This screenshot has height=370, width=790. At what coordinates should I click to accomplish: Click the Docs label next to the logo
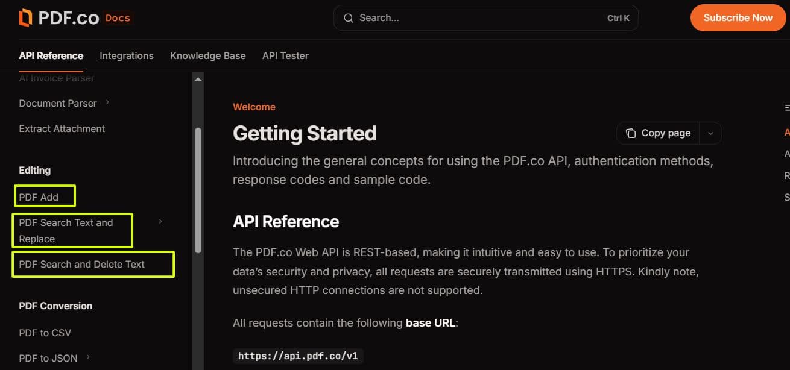coord(117,18)
